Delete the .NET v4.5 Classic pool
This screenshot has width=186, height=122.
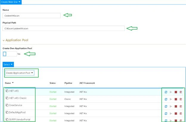(181, 99)
